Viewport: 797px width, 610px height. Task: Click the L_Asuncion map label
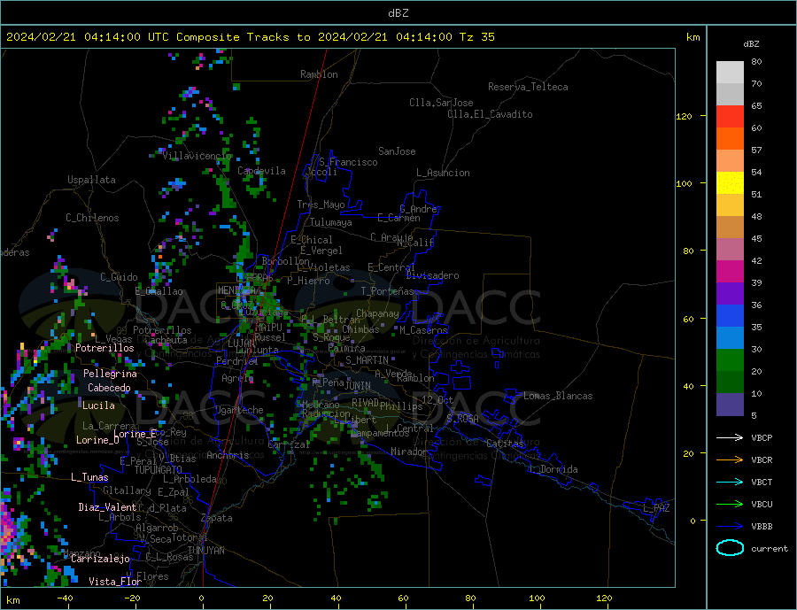[x=443, y=173]
